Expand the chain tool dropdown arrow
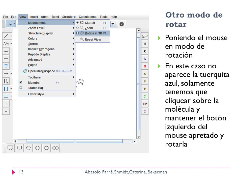The width and height of the screenshot is (242, 181). click(x=11, y=43)
